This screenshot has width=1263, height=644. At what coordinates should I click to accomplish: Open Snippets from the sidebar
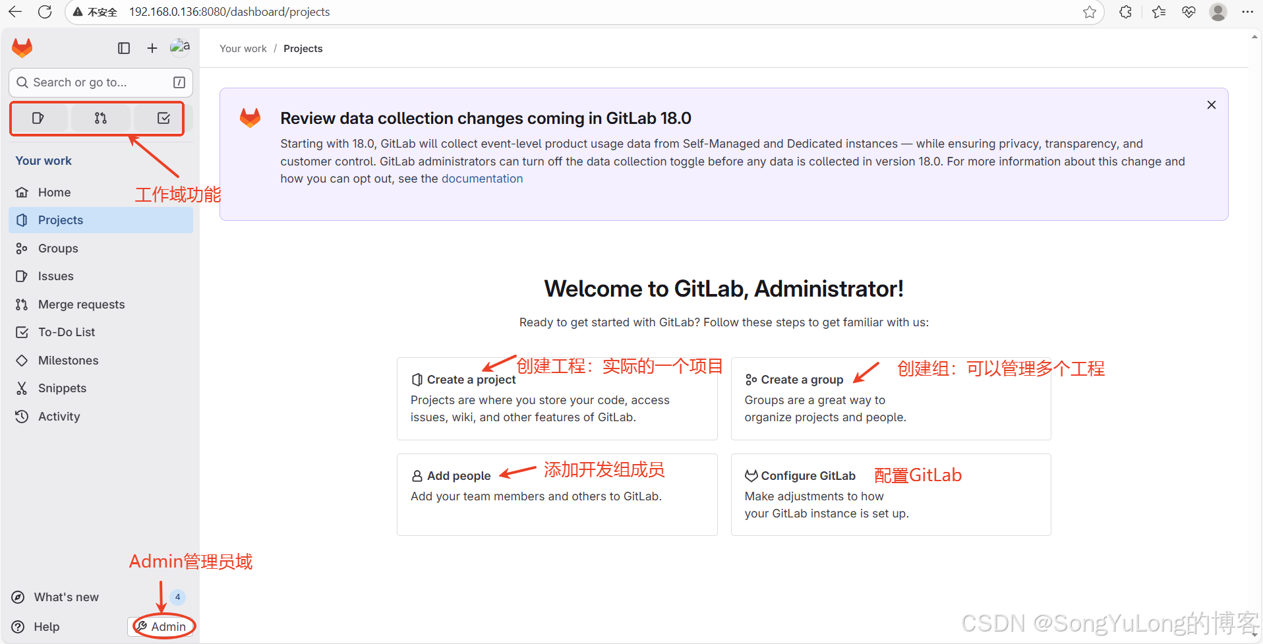[101, 388]
